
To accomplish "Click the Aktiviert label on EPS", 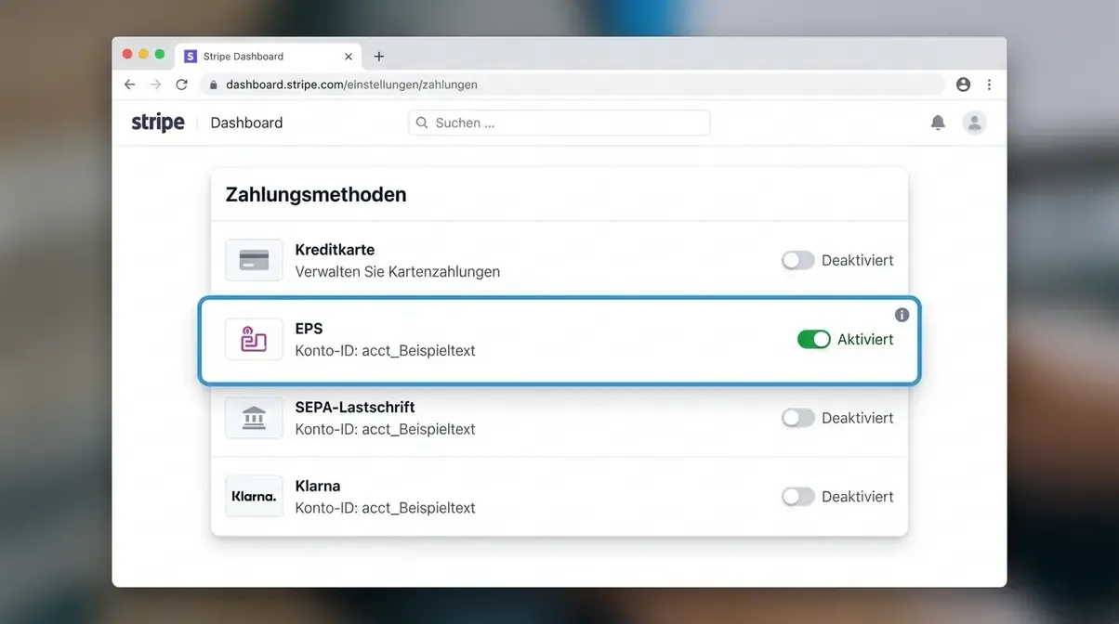I will point(865,340).
